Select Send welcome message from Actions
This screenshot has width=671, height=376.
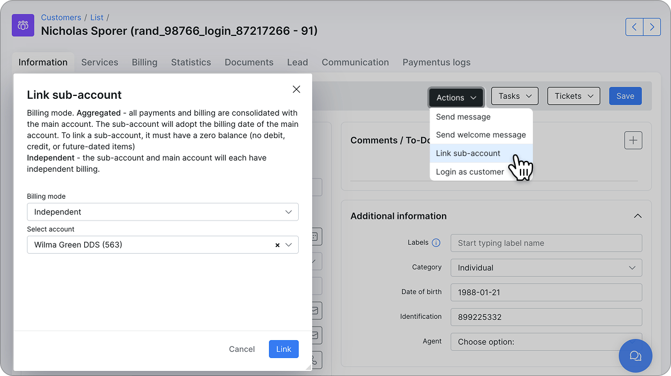pyautogui.click(x=481, y=135)
